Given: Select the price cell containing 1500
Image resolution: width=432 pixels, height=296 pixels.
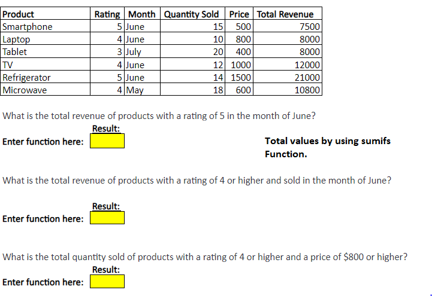Looking at the screenshot, I should pyautogui.click(x=239, y=78).
